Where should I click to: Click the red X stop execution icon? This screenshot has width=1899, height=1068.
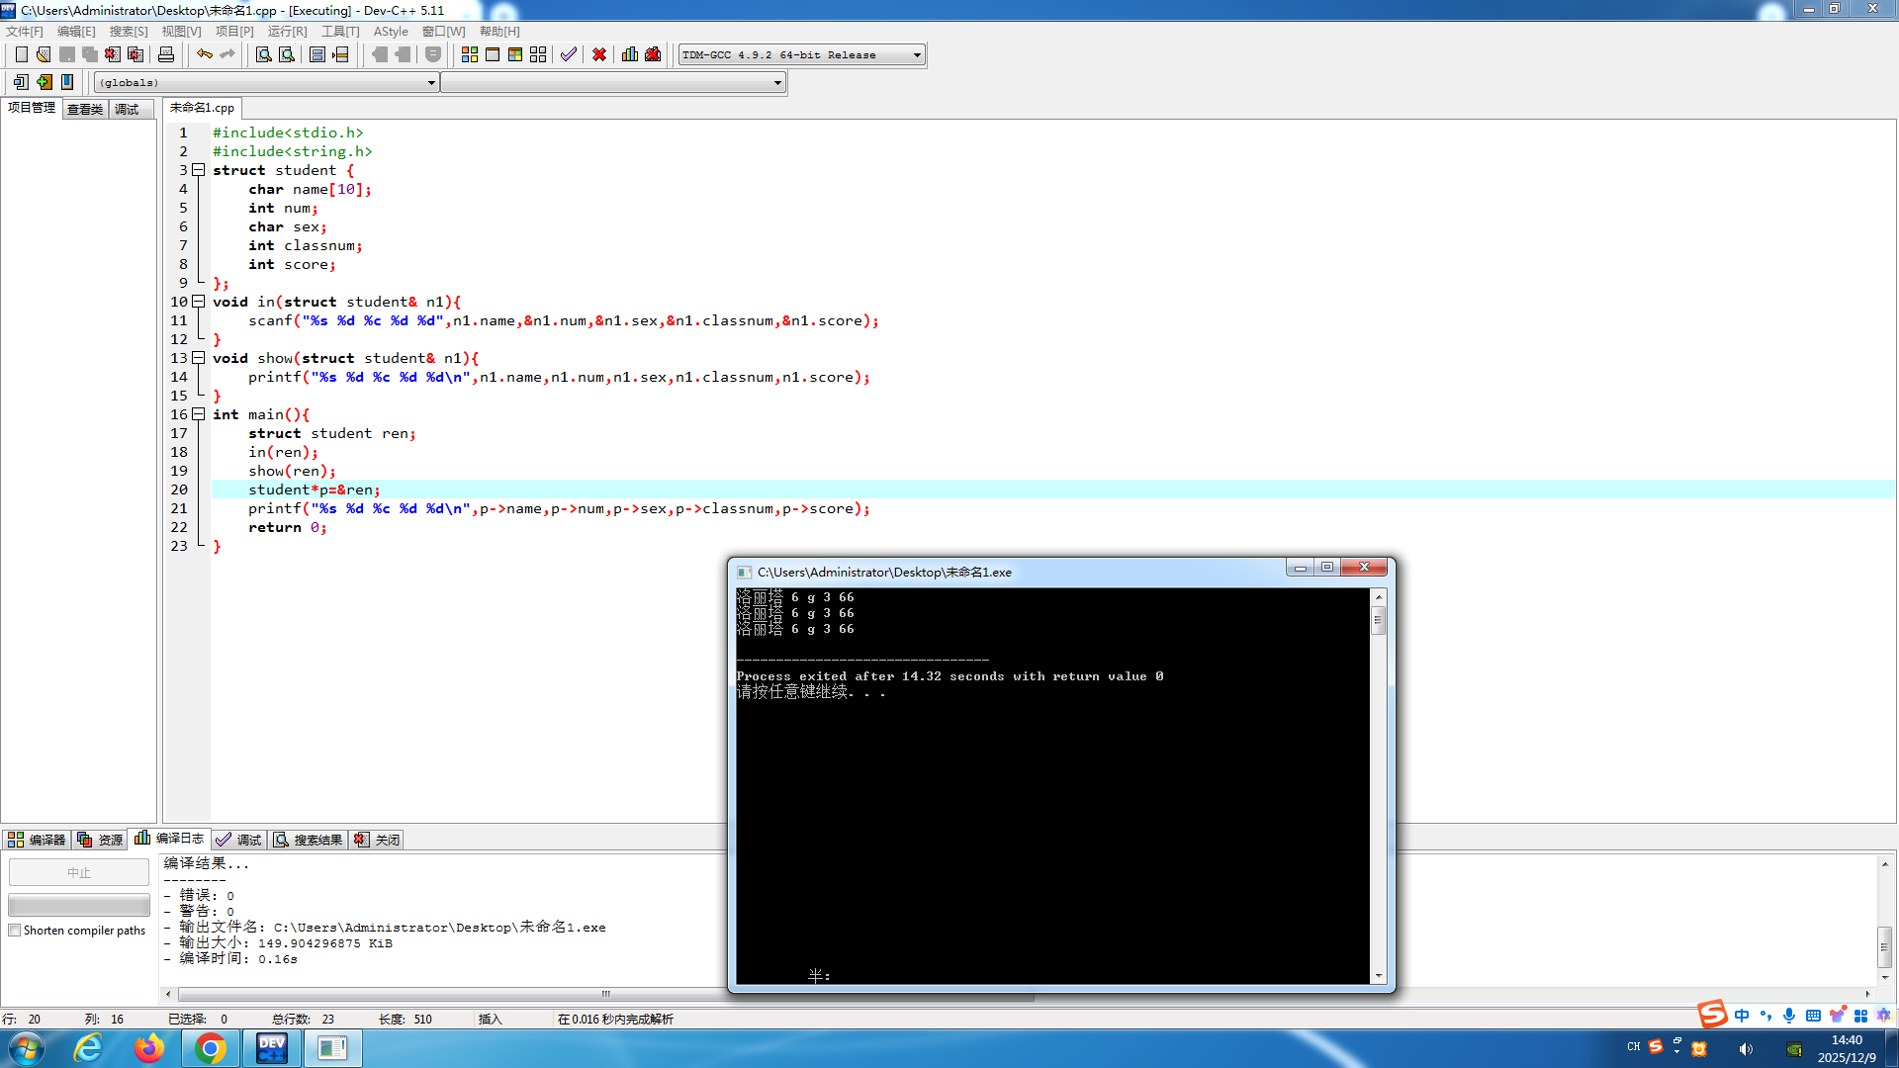click(x=599, y=54)
